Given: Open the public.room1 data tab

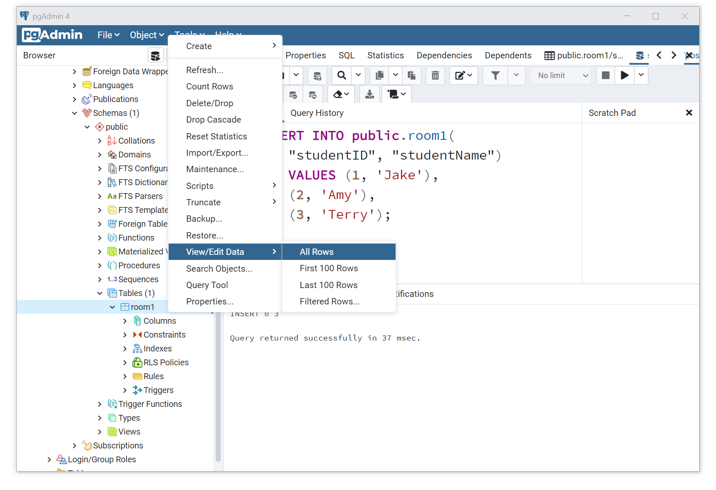Looking at the screenshot, I should tap(584, 55).
